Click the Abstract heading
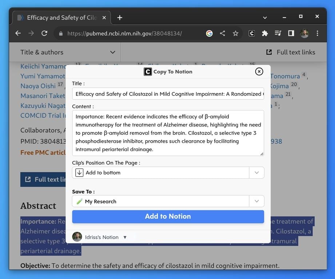 click(x=38, y=206)
